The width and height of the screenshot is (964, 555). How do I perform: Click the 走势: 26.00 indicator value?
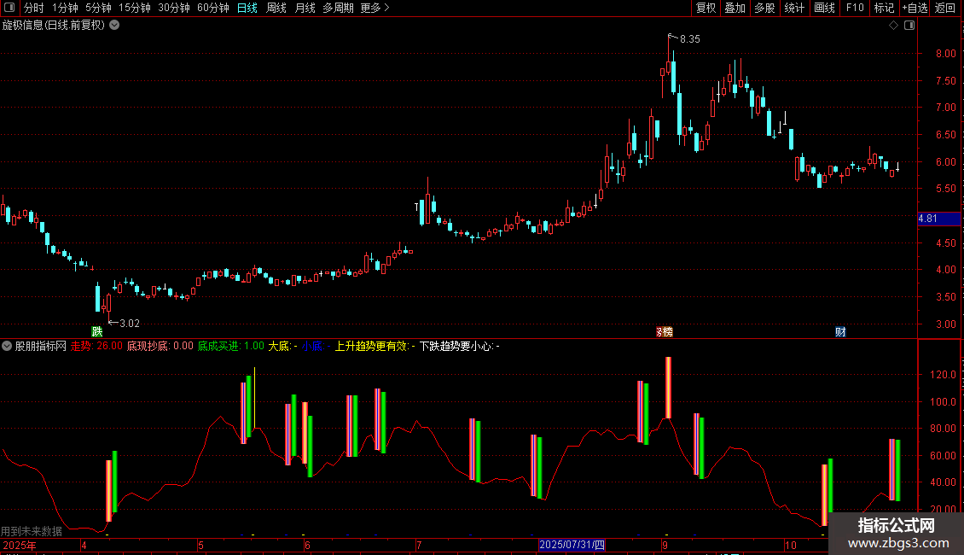pos(96,346)
